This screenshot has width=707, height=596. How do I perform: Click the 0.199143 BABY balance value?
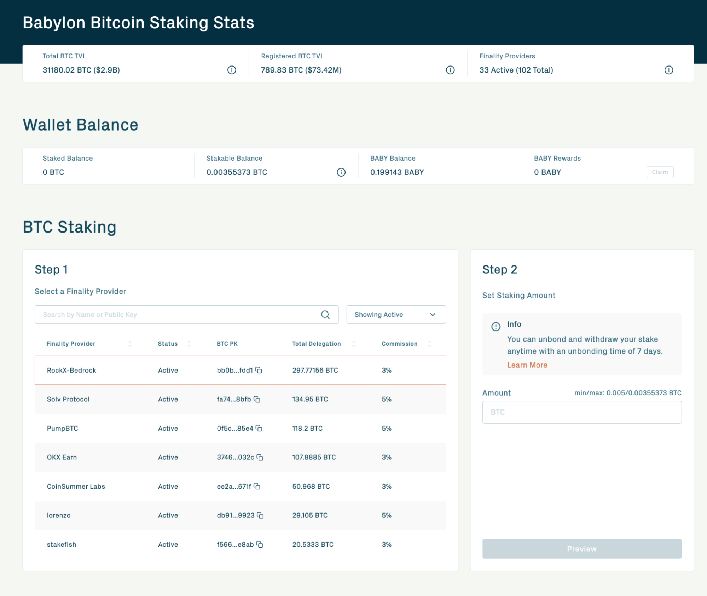(397, 172)
